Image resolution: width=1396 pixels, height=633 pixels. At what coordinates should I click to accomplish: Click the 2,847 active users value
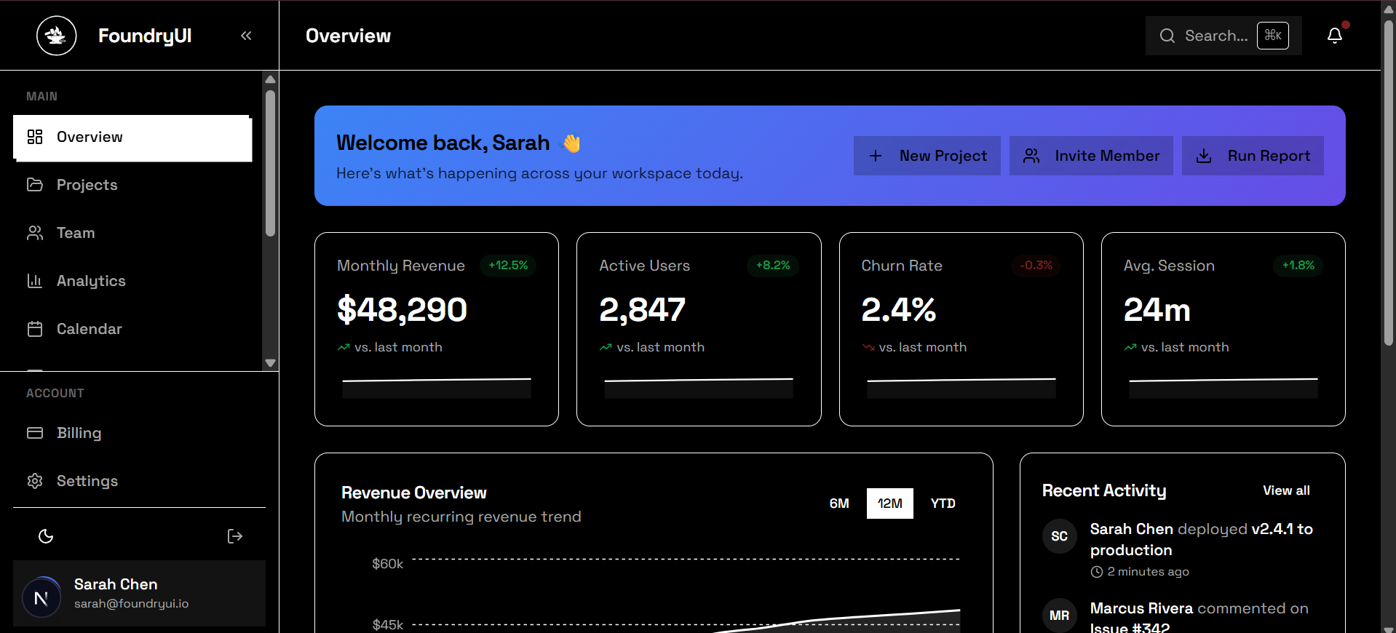642,310
